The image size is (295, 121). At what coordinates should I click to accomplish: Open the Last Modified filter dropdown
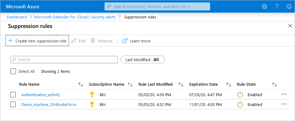coord(143,60)
